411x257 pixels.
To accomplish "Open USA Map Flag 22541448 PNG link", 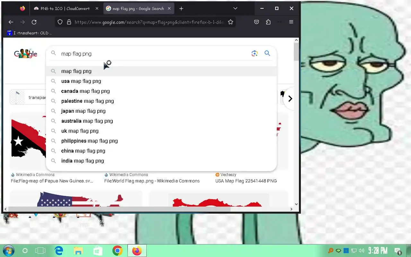I will [x=246, y=181].
